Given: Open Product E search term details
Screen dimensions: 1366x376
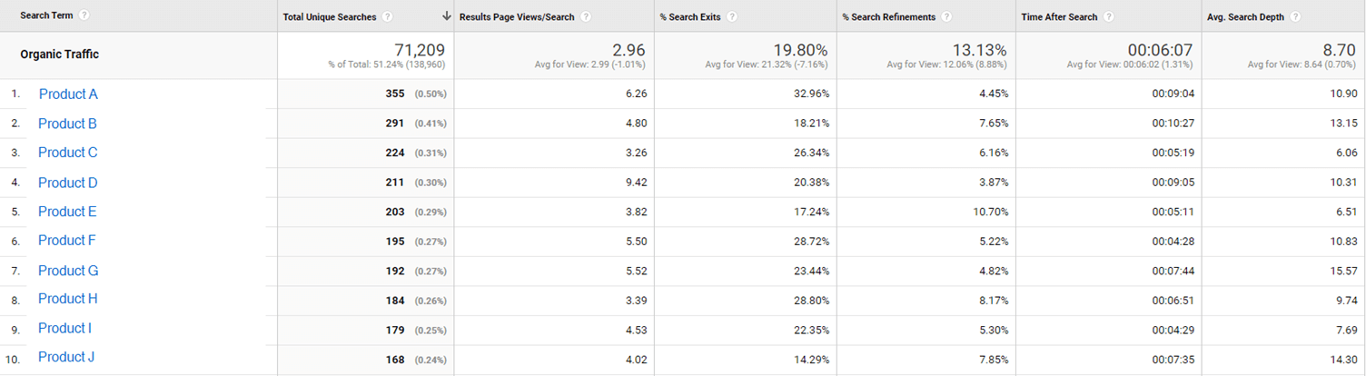Looking at the screenshot, I should coord(67,212).
